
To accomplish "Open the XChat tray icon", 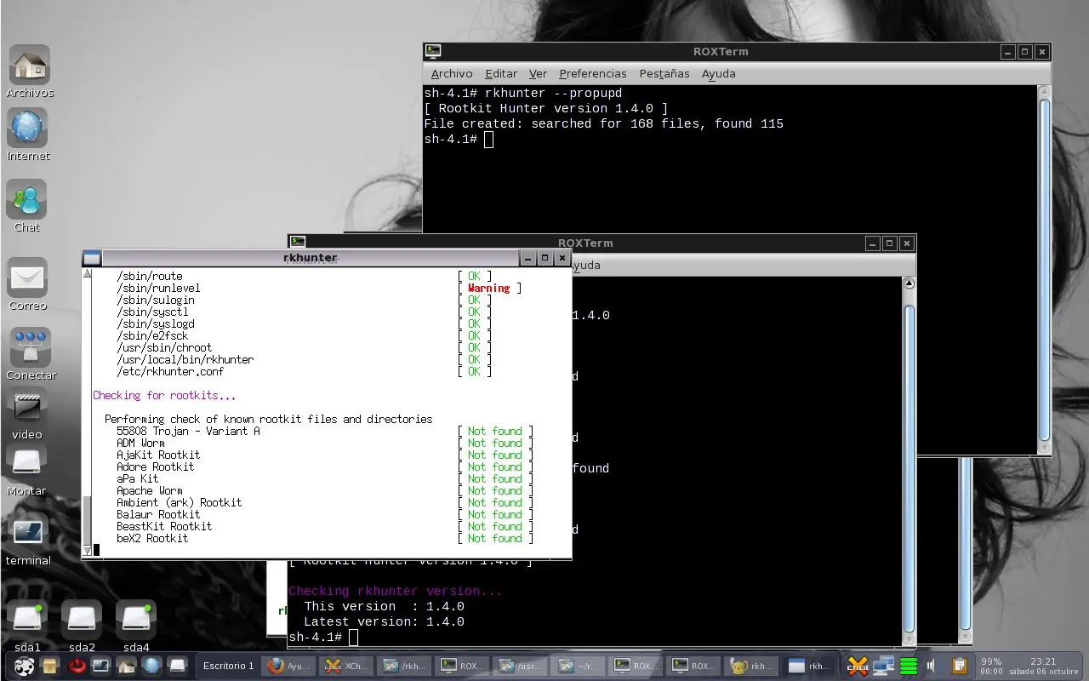I will [x=858, y=666].
